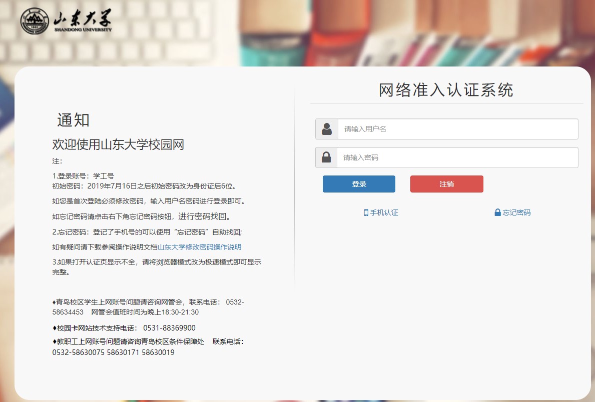Screen dimensions: 595x402
Task: Click the 欢迎使用山东大学校园网 welcome heading
Action: click(x=118, y=145)
